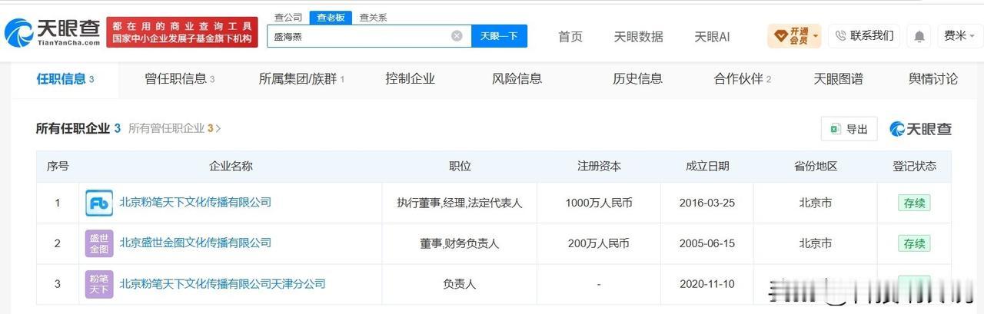Click the 序号 column header
The height and width of the screenshot is (314, 984).
[58, 166]
